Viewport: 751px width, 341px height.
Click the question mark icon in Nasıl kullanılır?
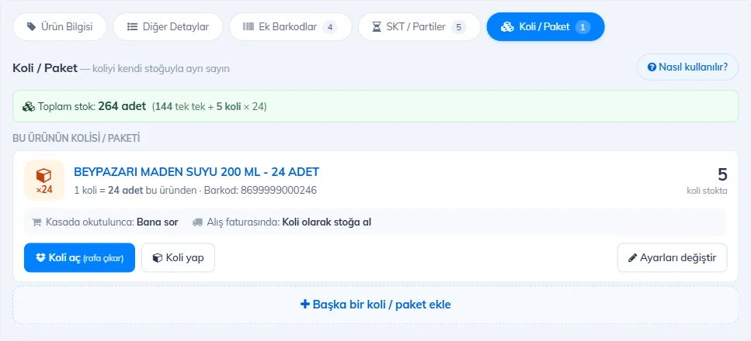pos(652,67)
